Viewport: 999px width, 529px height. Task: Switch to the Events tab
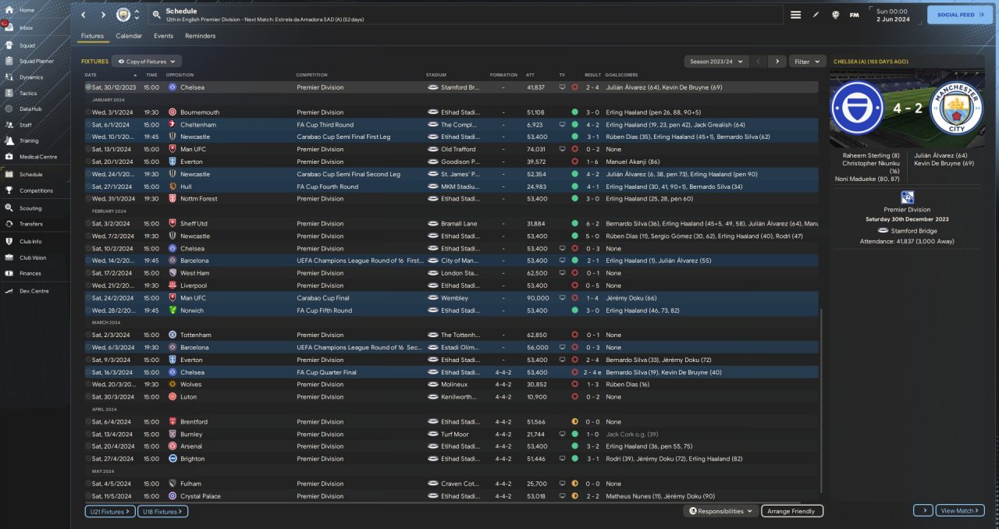163,36
